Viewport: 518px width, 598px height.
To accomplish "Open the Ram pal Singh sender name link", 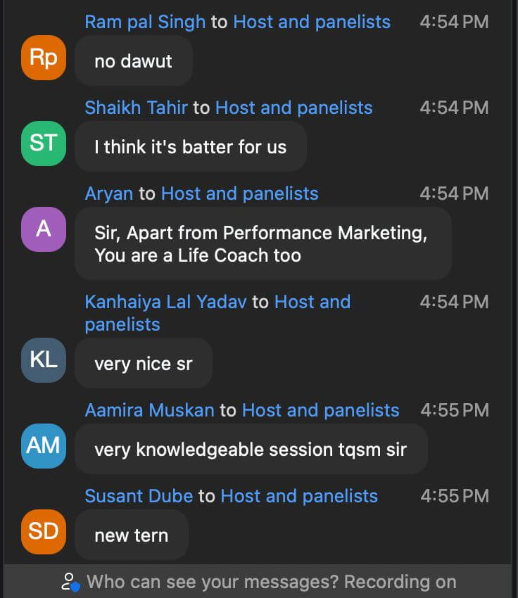I will tap(145, 22).
